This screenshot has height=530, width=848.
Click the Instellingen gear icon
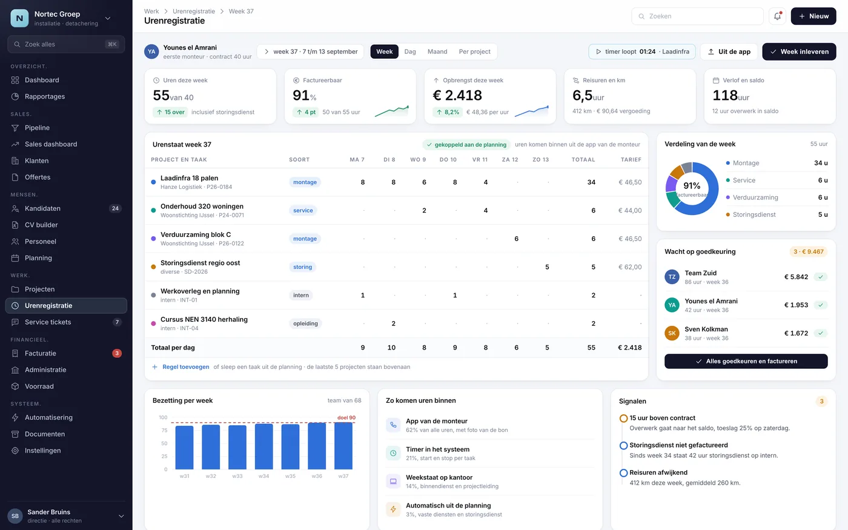(x=15, y=451)
